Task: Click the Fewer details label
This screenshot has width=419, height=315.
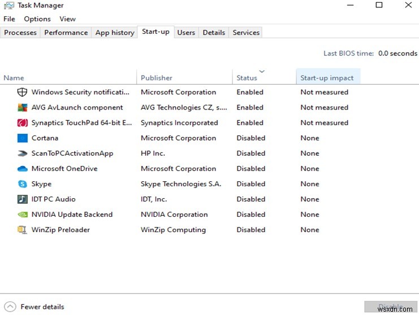Action: coord(42,307)
